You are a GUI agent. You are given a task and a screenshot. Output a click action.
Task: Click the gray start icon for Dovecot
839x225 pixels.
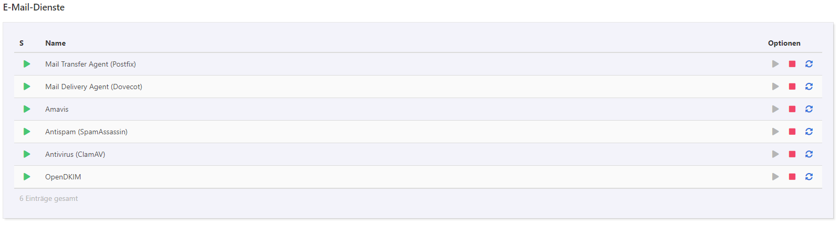pos(775,87)
